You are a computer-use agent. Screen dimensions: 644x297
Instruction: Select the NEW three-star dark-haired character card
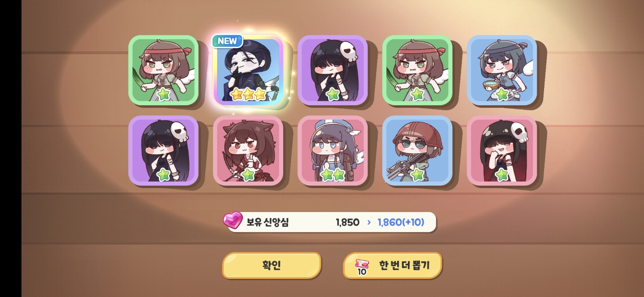pos(248,70)
